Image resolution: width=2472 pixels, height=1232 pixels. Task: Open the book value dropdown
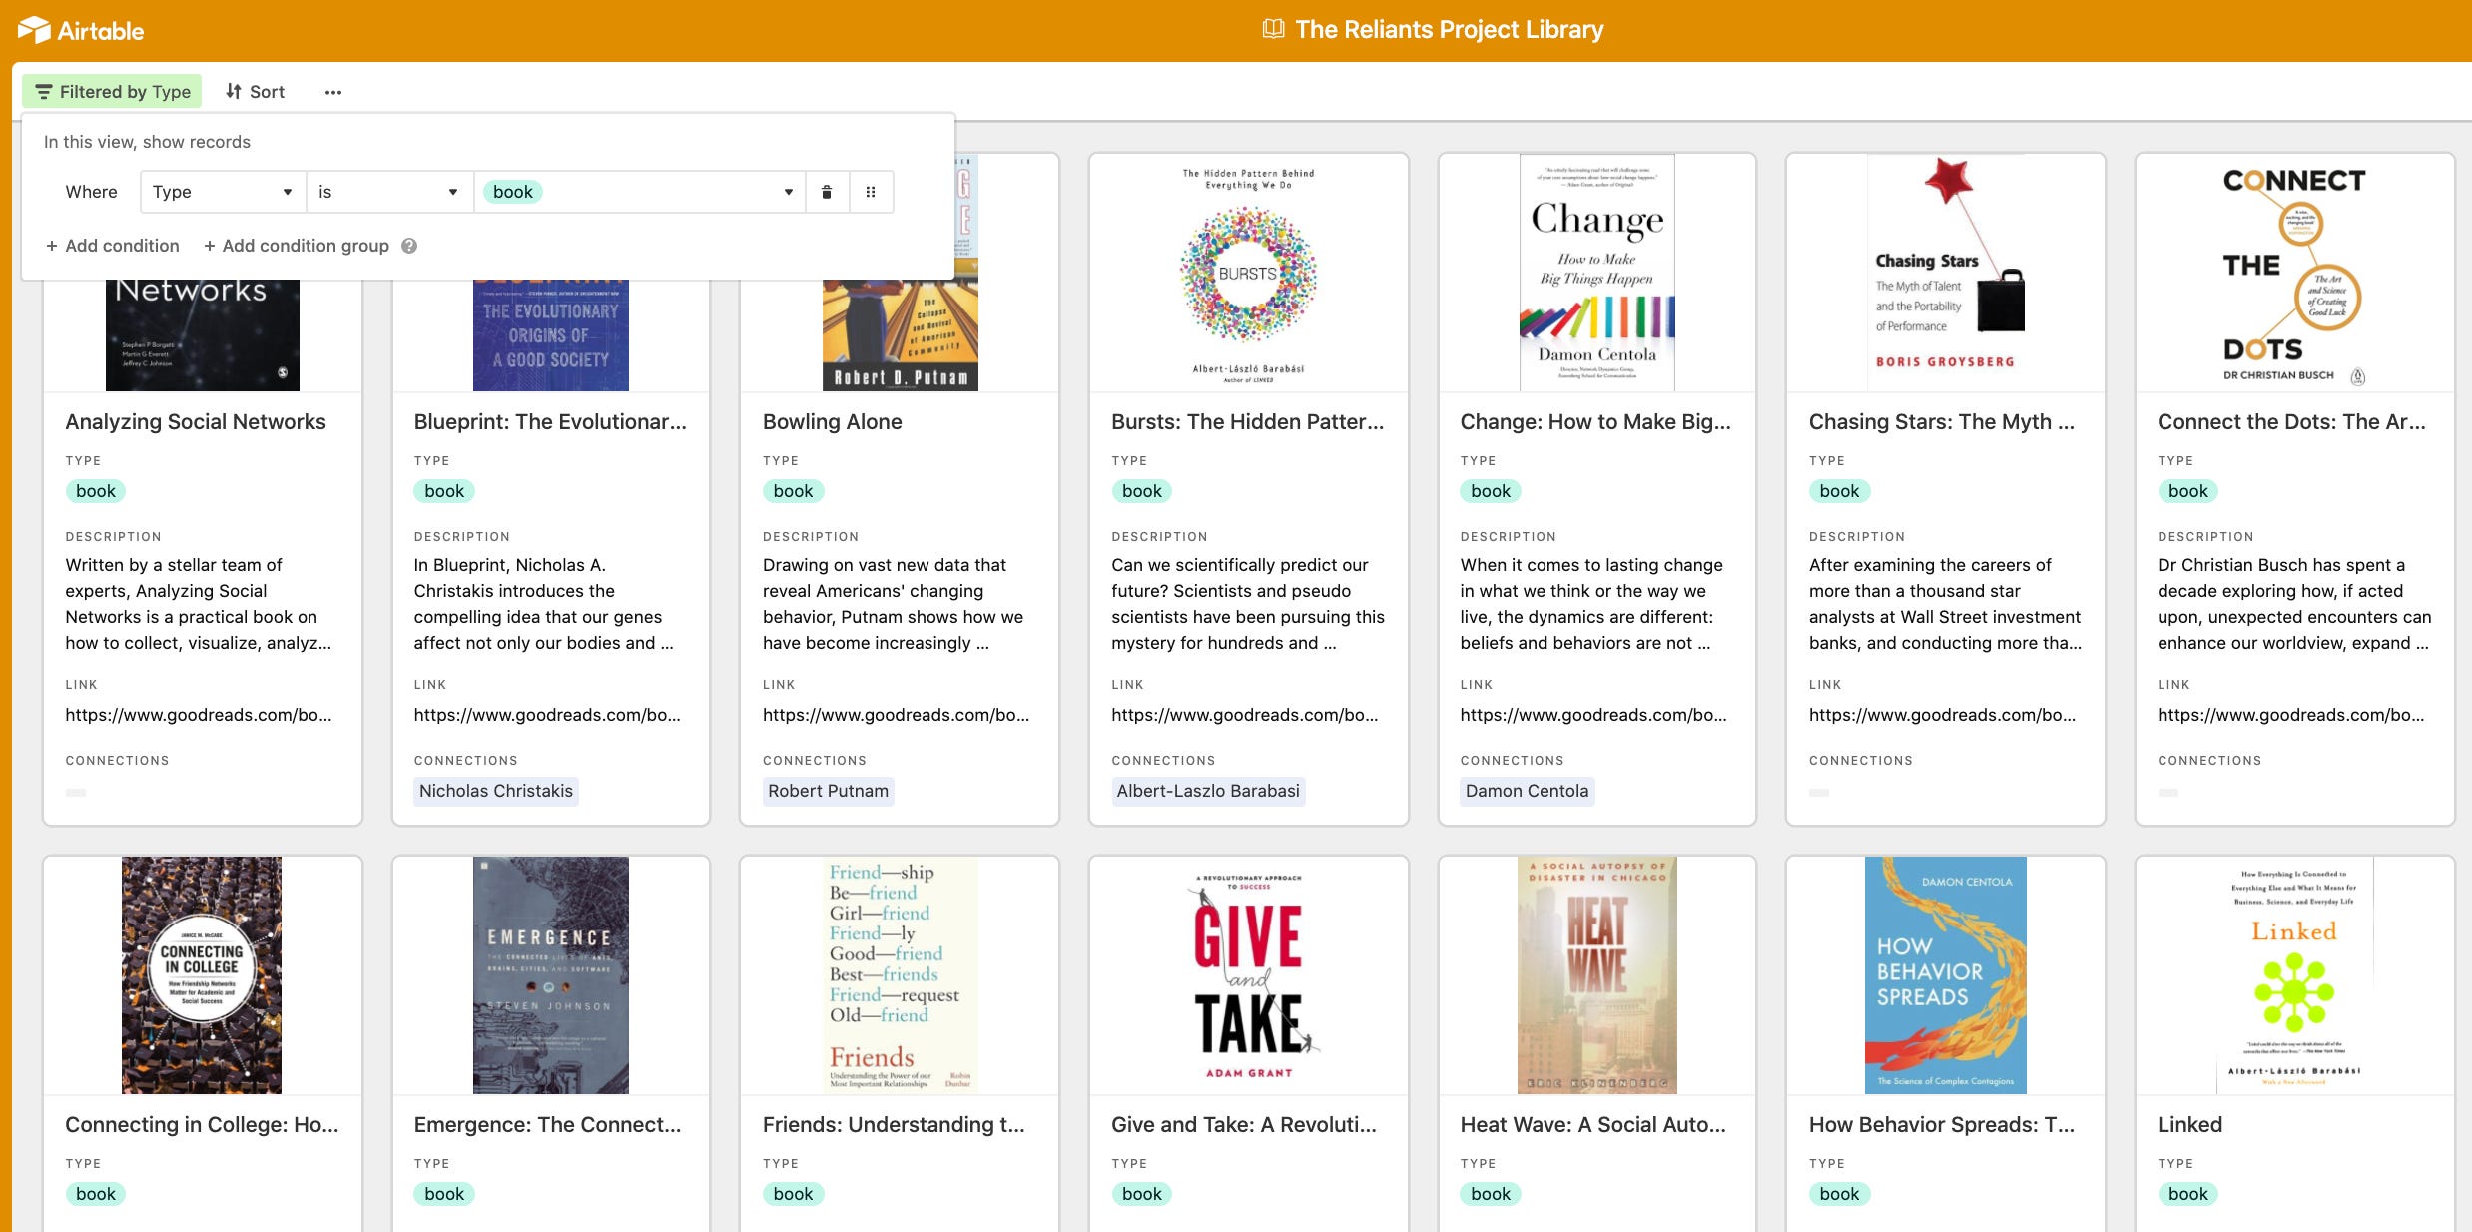pos(639,192)
